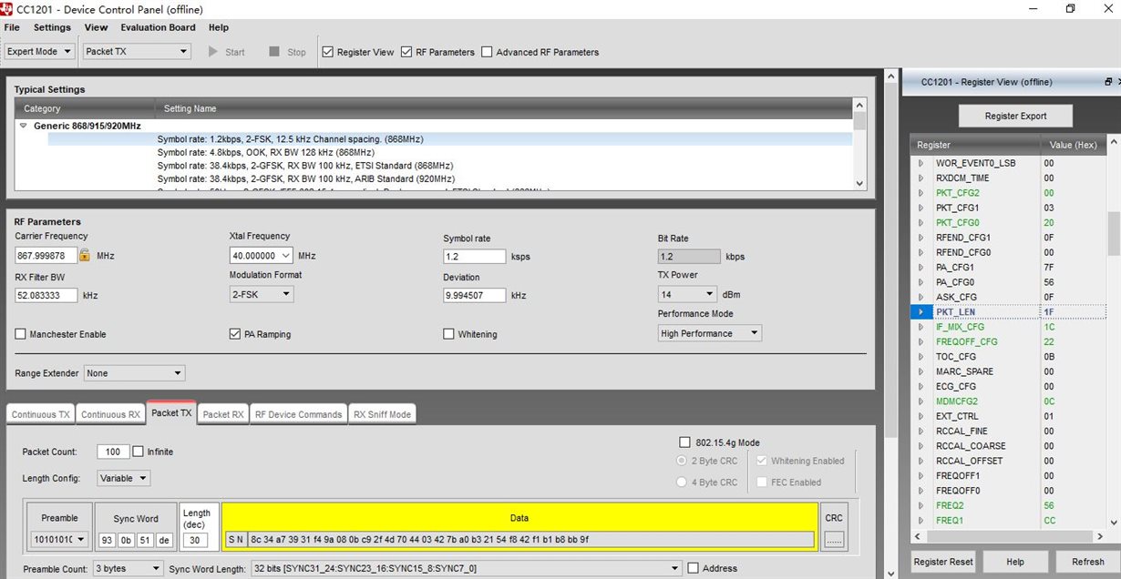Expand the PKT_CFG2 register row
This screenshot has height=579, width=1121.
pyautogui.click(x=920, y=193)
